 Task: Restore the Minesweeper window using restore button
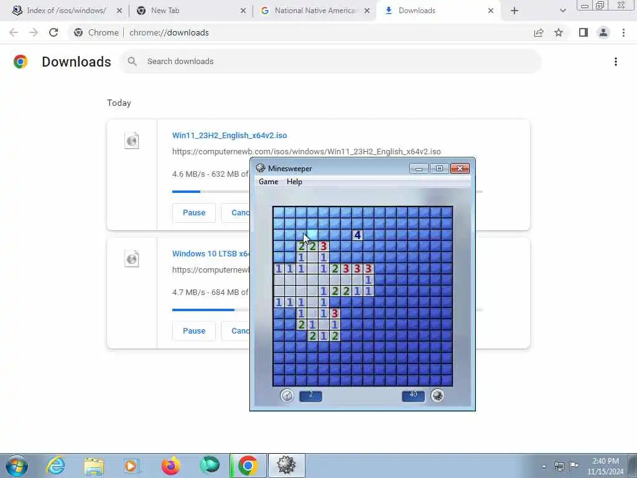pos(439,168)
